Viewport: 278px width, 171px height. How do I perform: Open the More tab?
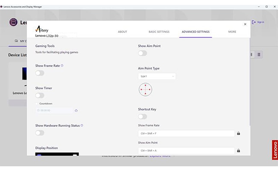click(x=232, y=32)
